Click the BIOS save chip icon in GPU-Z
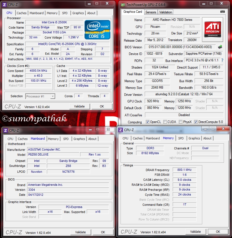This screenshot has height=238, width=232. [220, 47]
